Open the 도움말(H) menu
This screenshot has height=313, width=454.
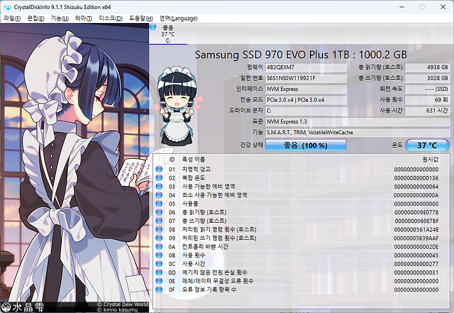click(140, 18)
